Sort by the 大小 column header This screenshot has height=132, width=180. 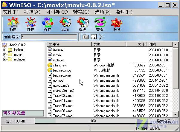pos(136,44)
